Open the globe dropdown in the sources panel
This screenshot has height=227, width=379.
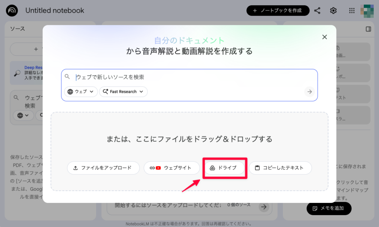point(23,115)
